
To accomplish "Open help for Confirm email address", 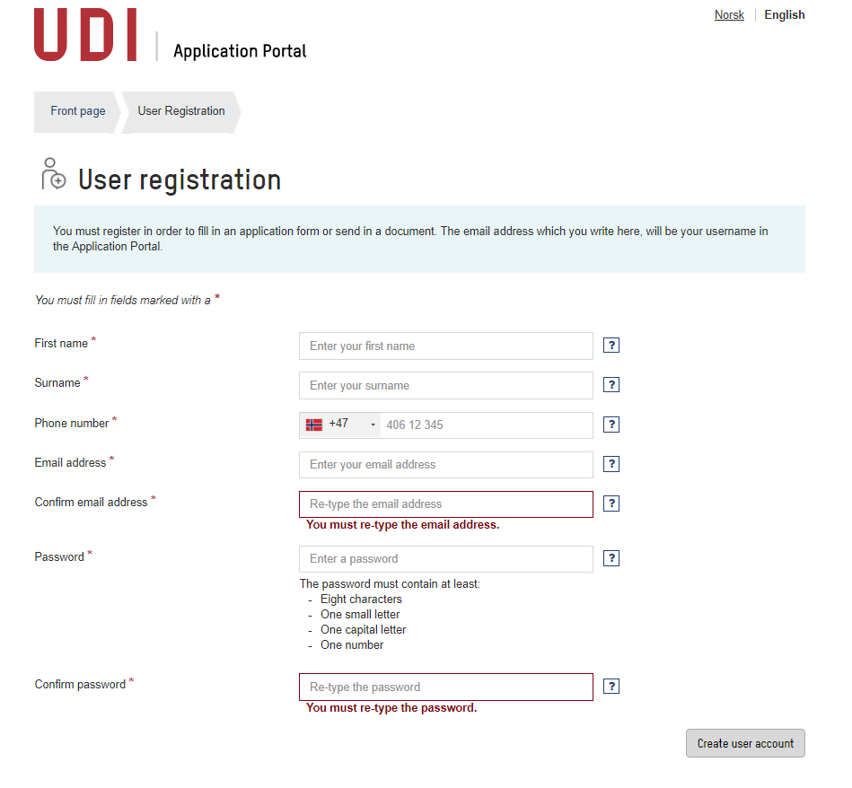I will (611, 503).
